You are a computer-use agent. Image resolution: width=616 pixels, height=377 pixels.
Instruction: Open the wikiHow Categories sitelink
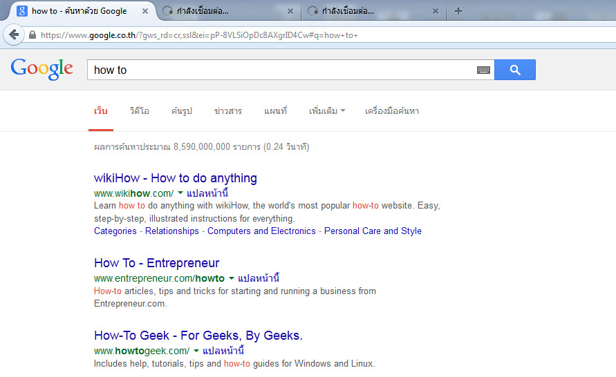point(115,231)
